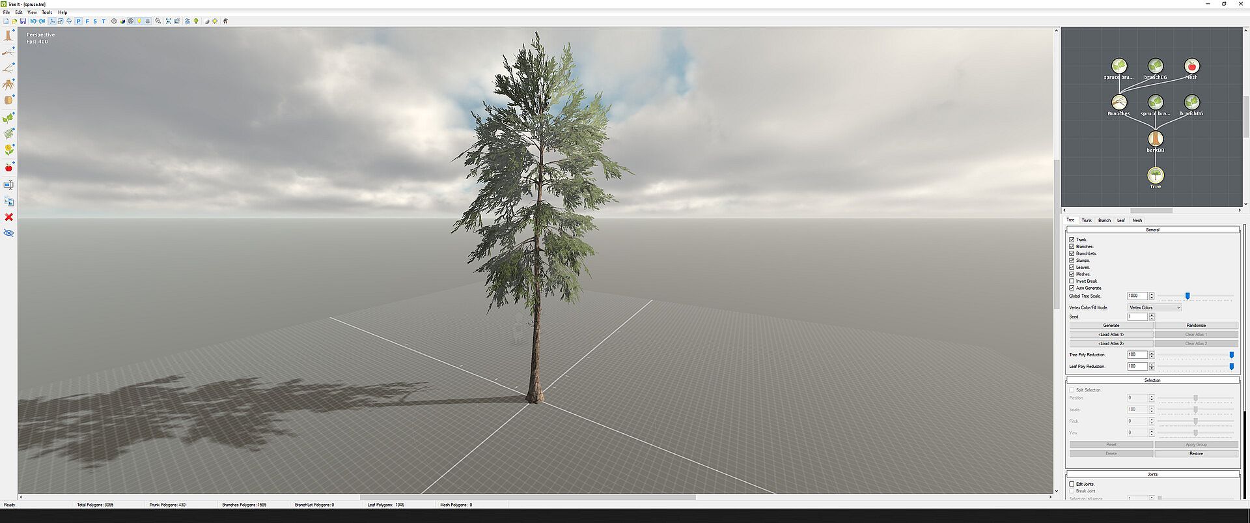This screenshot has width=1250, height=523.
Task: Disable the Auto Generate checkbox
Action: tap(1072, 288)
